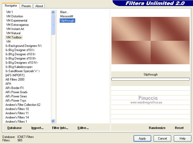Open the About tab
Image resolution: width=193 pixels, height=144 pixels.
point(39,6)
